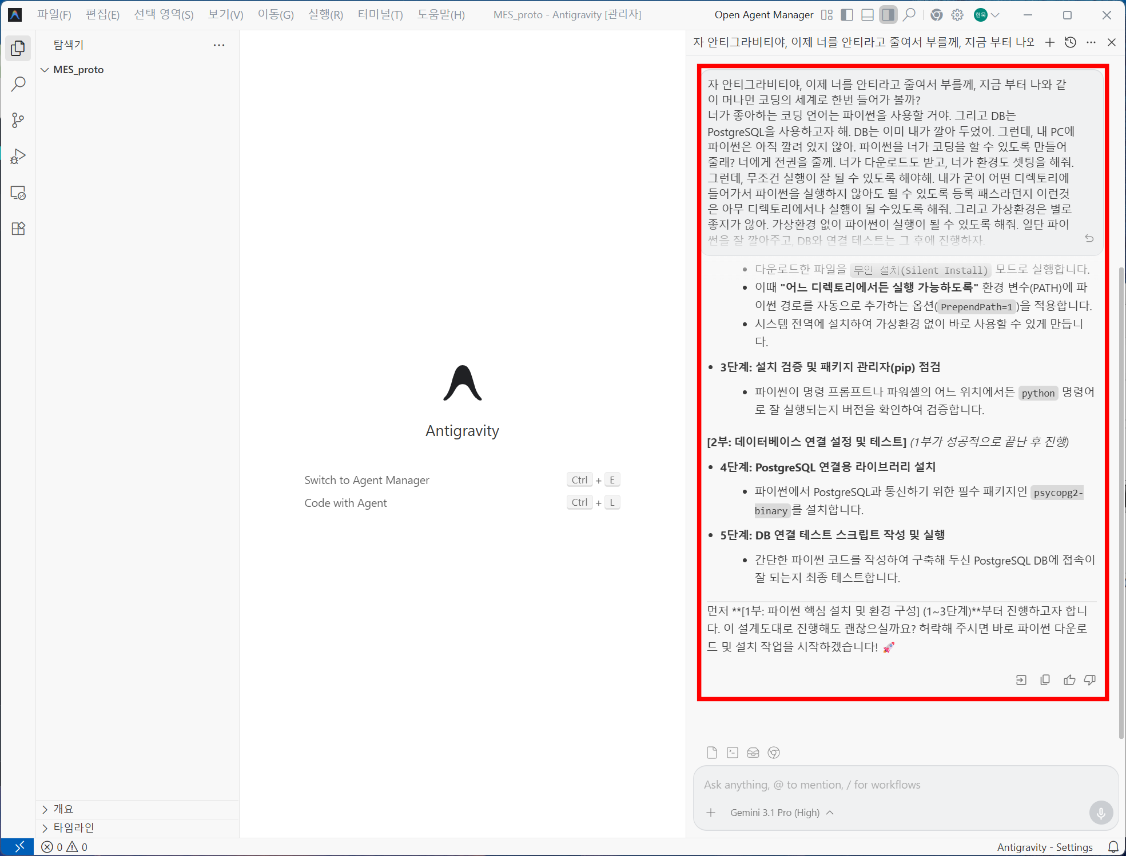Start a new conversation with plus icon

tap(1050, 42)
